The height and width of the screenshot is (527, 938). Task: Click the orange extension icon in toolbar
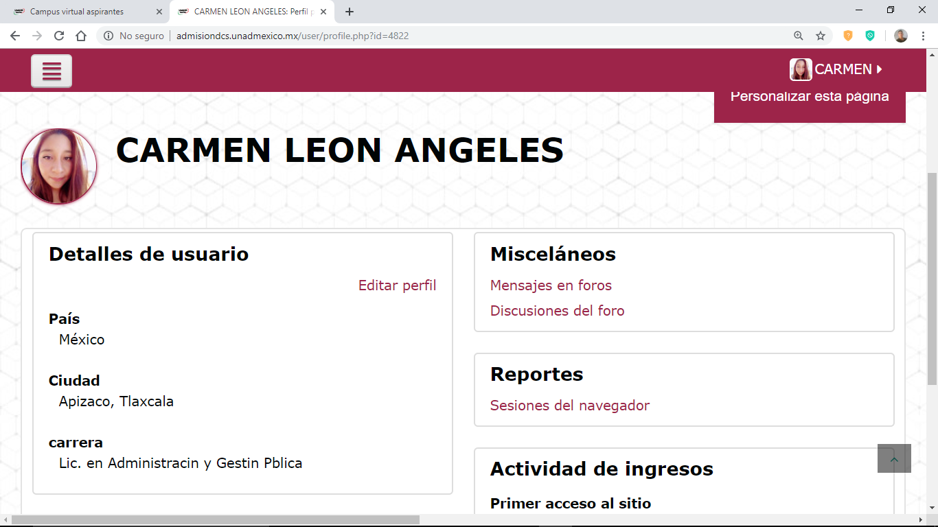[x=848, y=36]
